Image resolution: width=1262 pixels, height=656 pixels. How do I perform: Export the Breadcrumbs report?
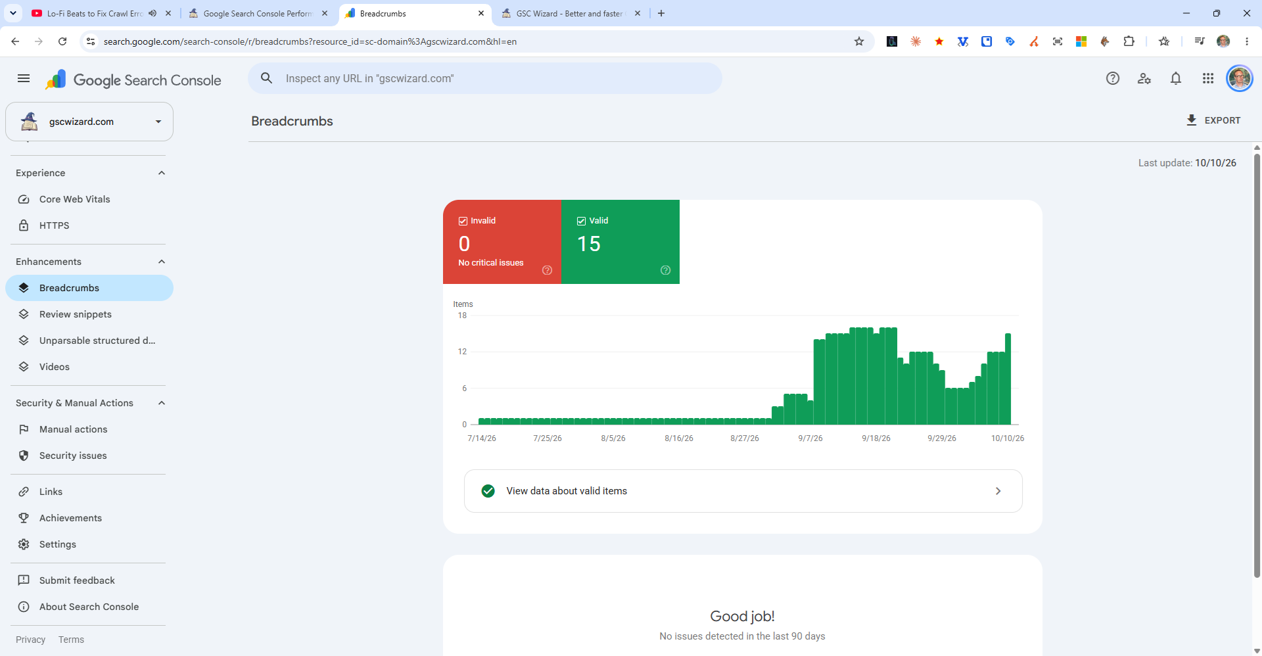[x=1213, y=120]
